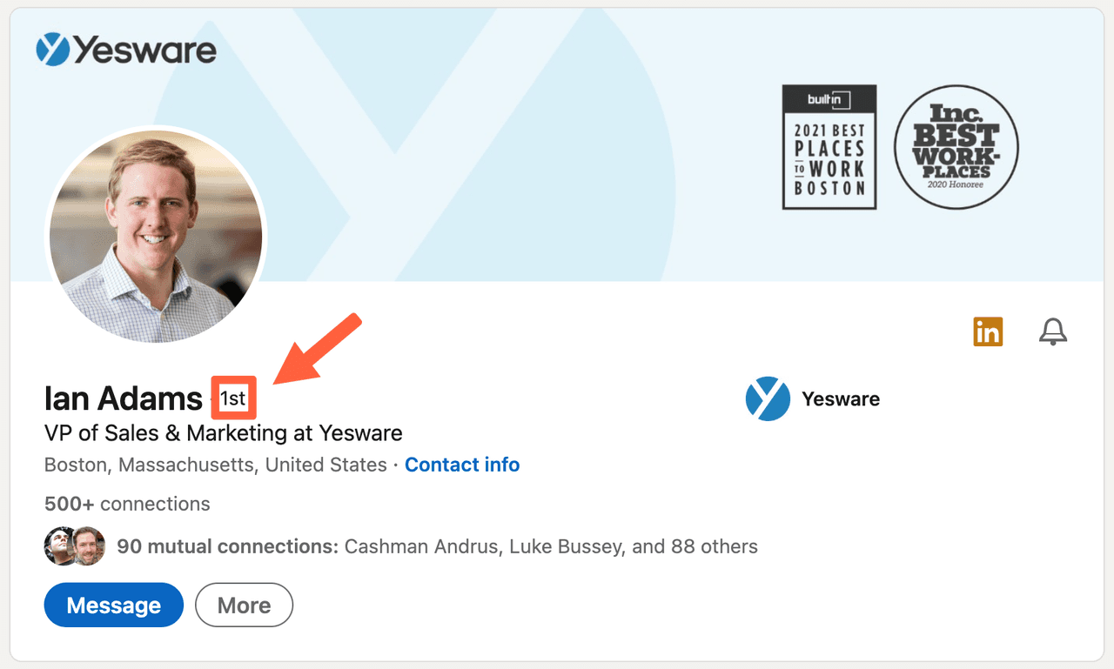Open the notifications bell
This screenshot has height=669, width=1114.
(1052, 331)
